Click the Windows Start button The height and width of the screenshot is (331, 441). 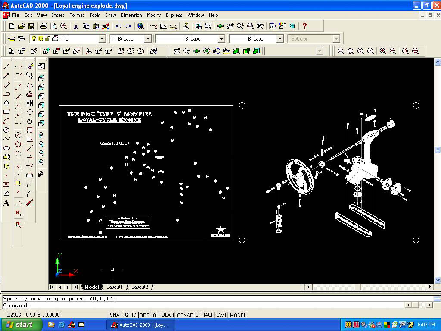click(x=21, y=325)
